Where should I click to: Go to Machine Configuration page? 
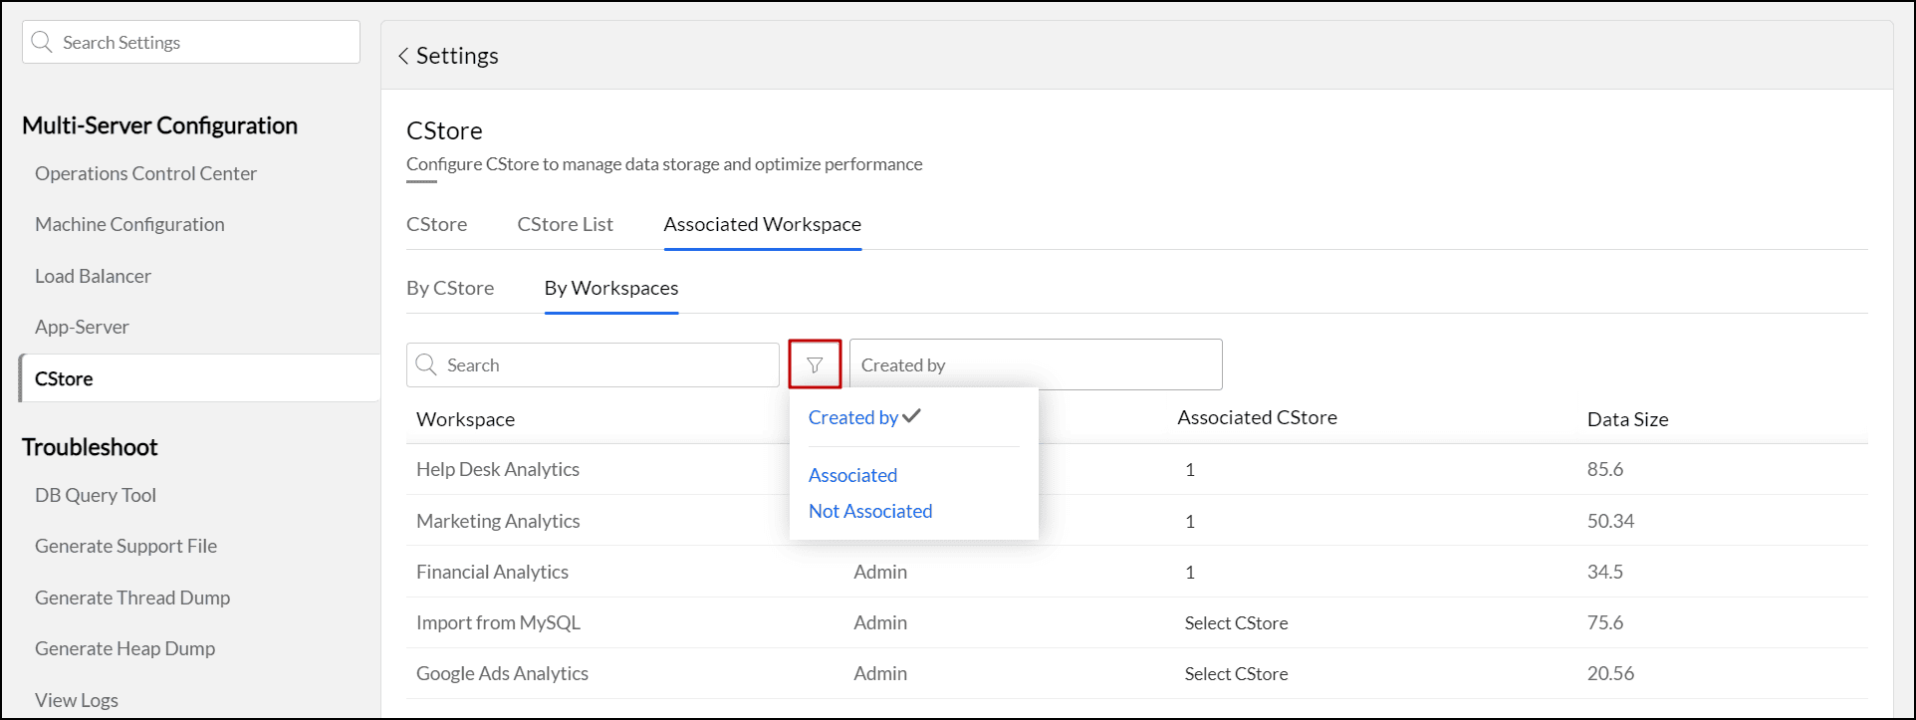pos(129,225)
